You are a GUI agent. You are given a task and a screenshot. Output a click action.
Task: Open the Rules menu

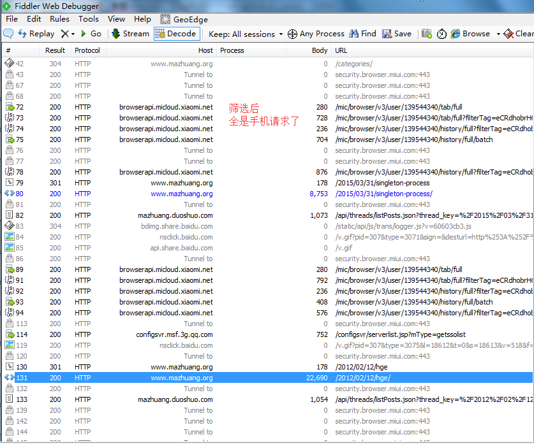pyautogui.click(x=59, y=19)
